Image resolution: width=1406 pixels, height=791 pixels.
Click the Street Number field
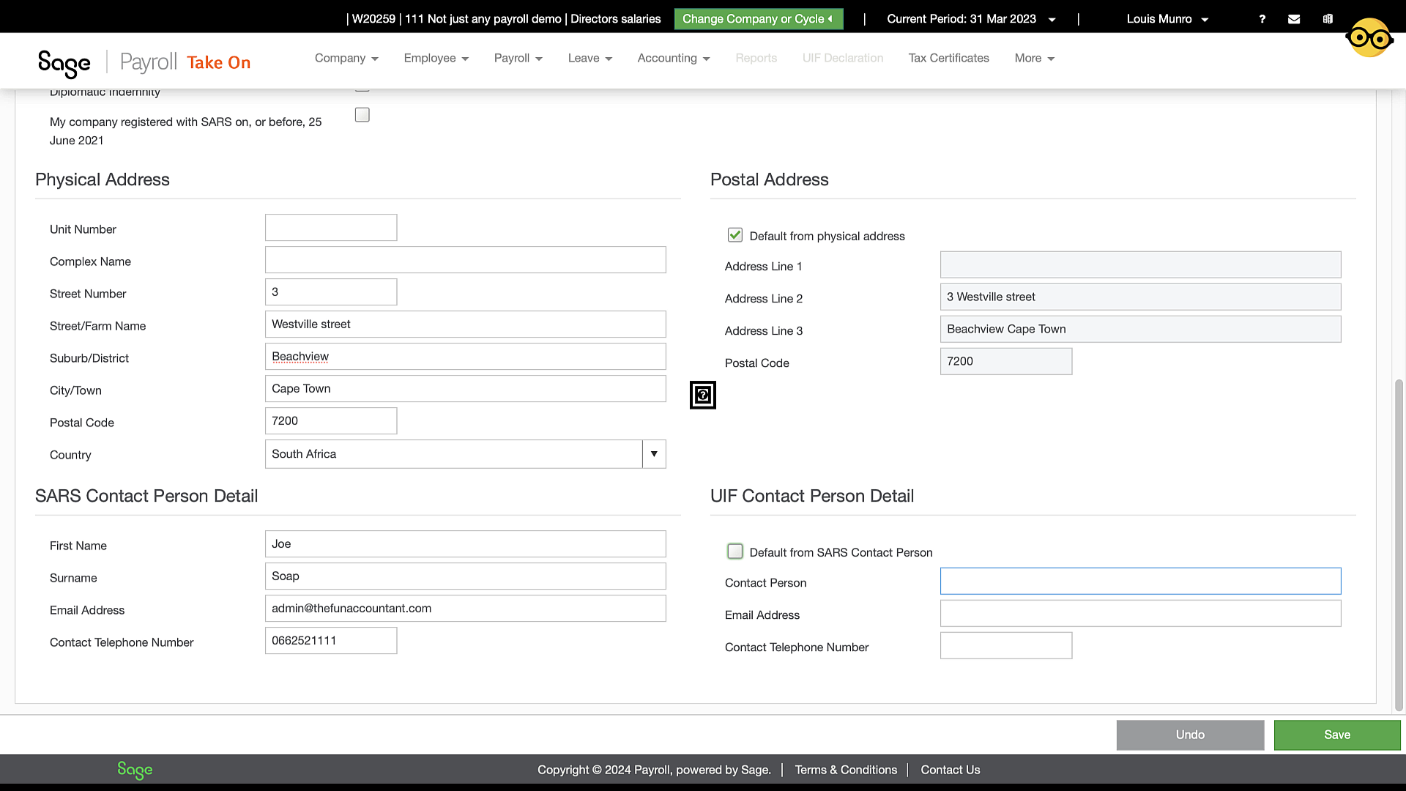[331, 292]
